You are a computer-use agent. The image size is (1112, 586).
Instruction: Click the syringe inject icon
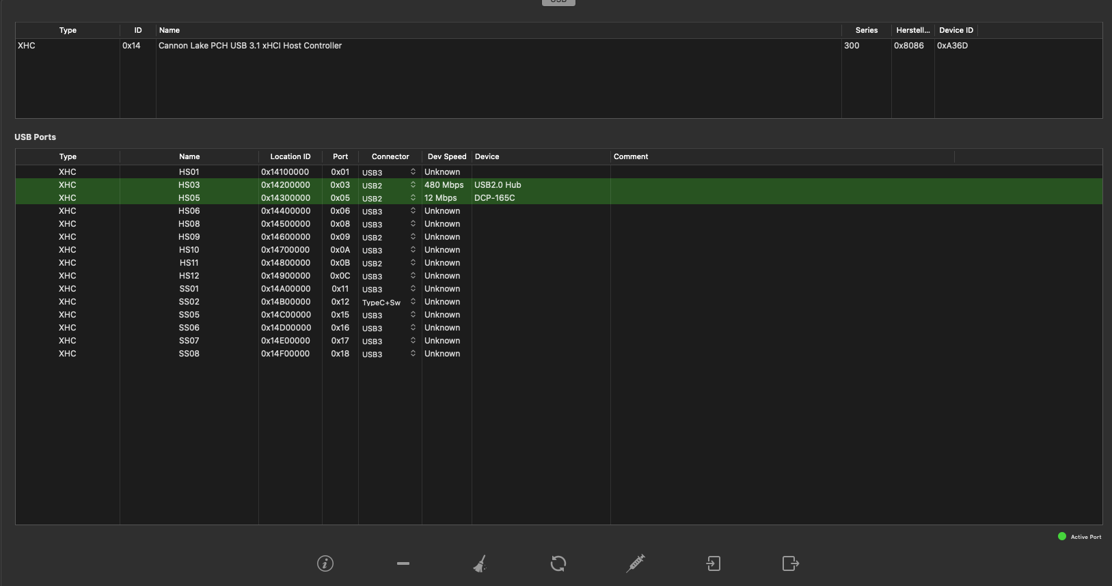[x=636, y=563]
